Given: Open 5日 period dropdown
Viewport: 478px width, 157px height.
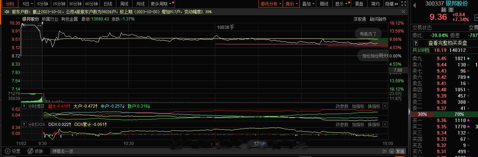Looking at the screenshot, I should [x=28, y=4].
